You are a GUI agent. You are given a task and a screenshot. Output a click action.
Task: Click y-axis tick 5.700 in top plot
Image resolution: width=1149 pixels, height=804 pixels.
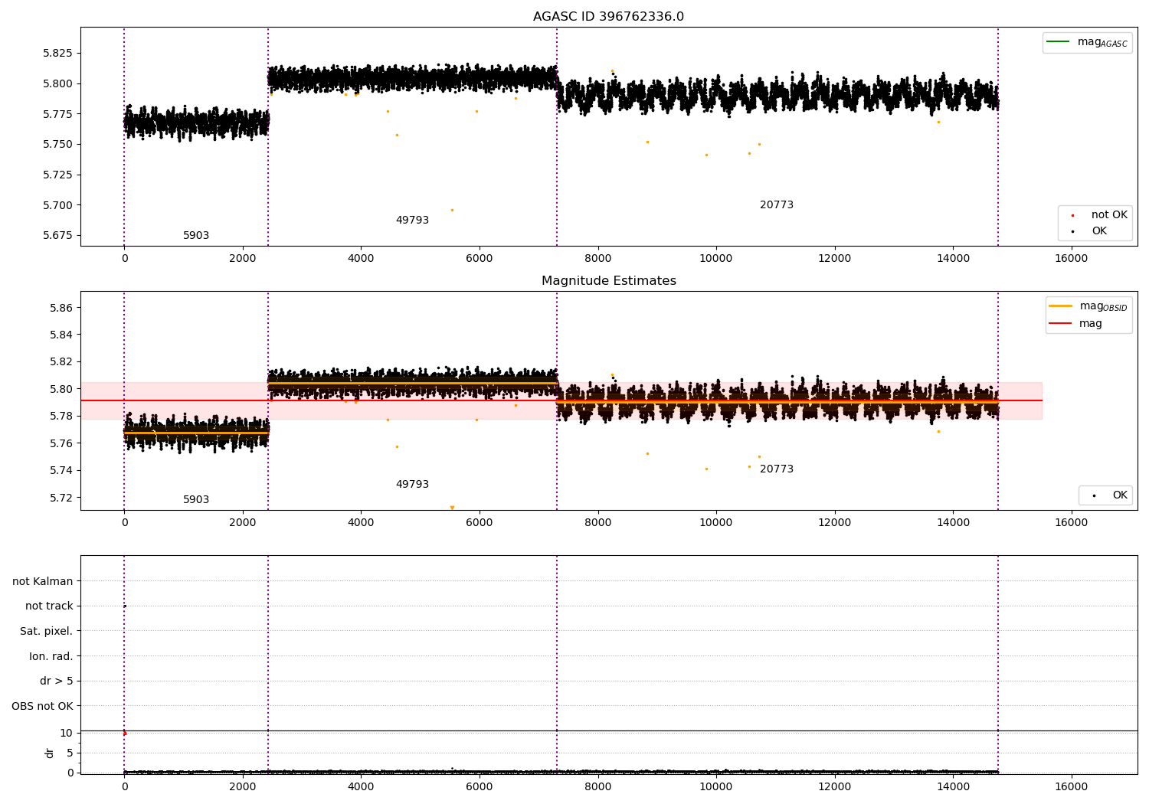coord(58,205)
